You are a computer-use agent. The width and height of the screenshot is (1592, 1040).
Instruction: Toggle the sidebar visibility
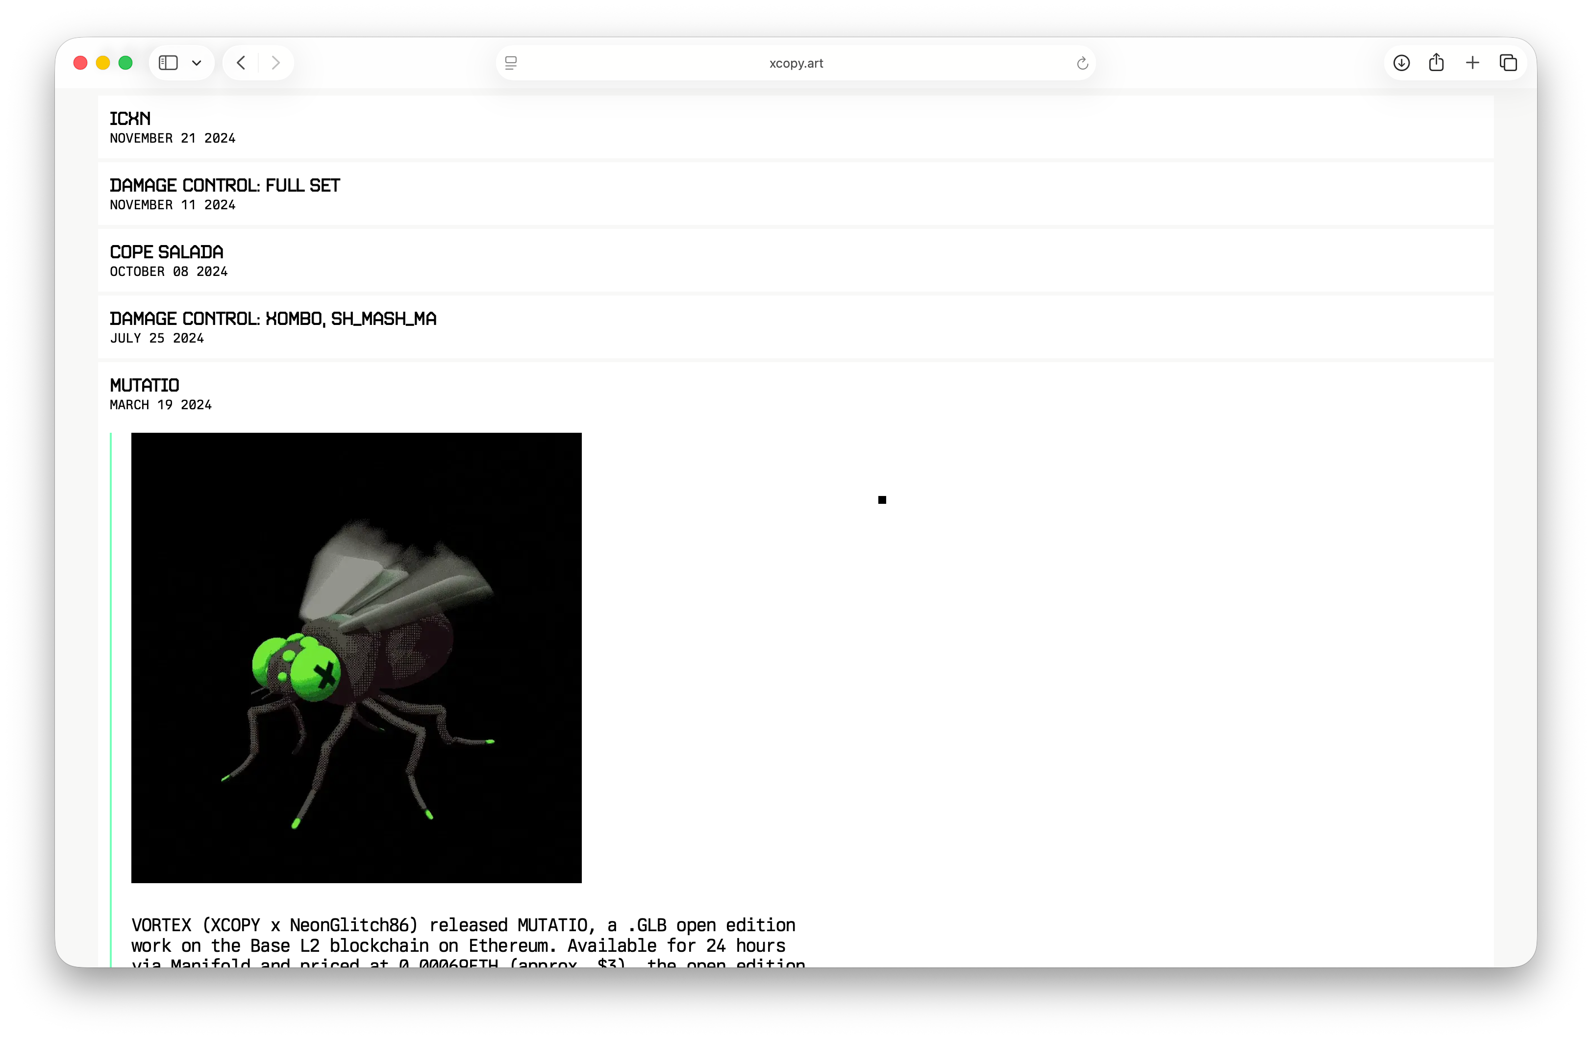tap(168, 62)
